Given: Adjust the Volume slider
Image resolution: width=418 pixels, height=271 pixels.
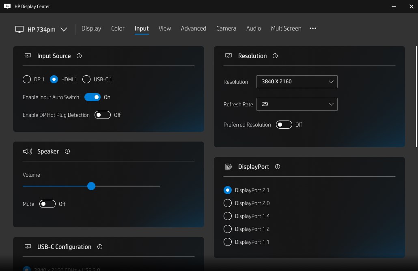Looking at the screenshot, I should pos(91,186).
